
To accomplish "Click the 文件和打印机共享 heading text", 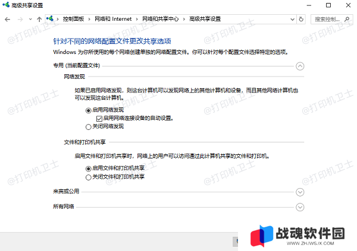I will pyautogui.click(x=84, y=142).
